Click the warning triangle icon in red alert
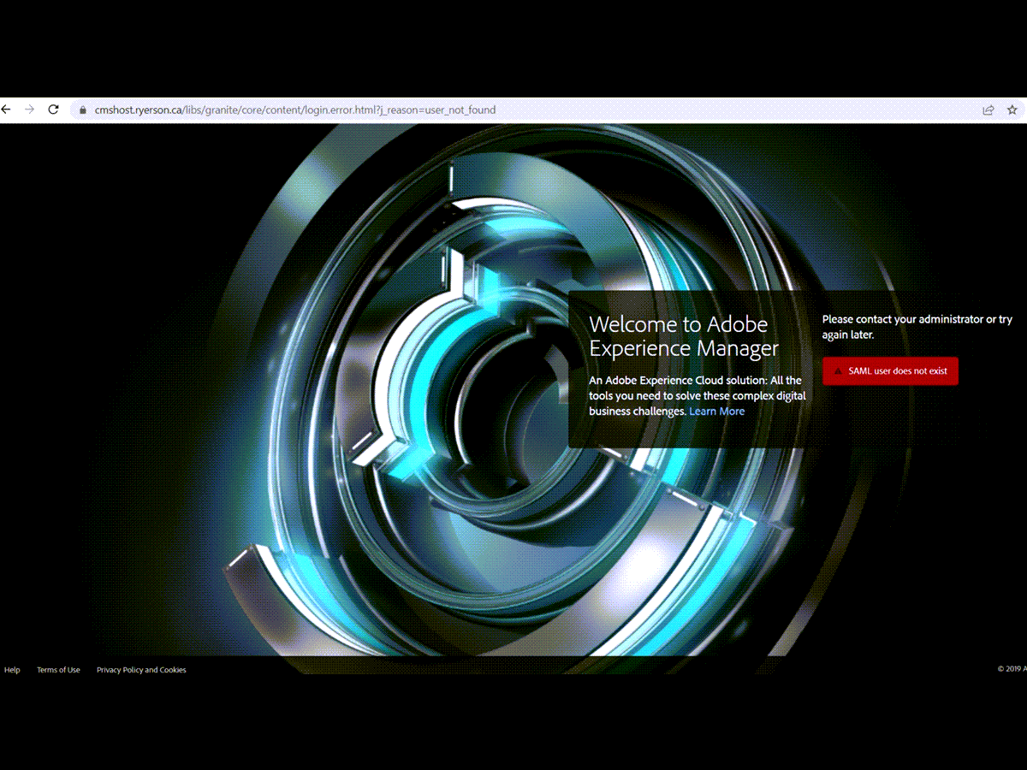This screenshot has height=770, width=1027. point(837,371)
